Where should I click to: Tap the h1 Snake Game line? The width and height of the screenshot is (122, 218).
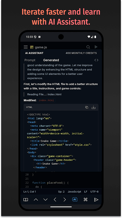[x=51, y=164]
